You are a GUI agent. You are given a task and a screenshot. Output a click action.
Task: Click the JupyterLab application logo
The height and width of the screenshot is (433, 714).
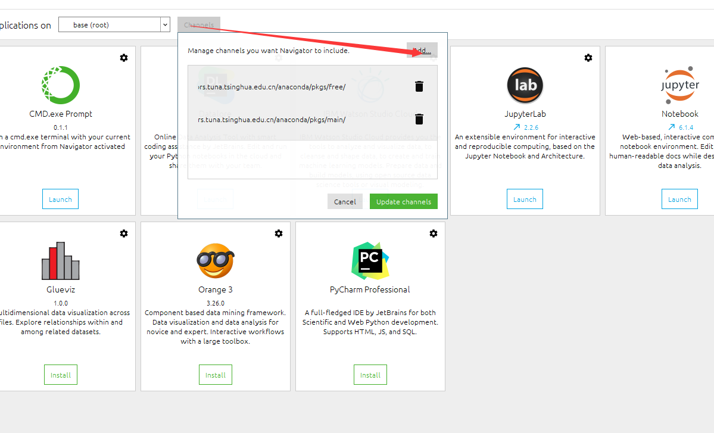[525, 85]
